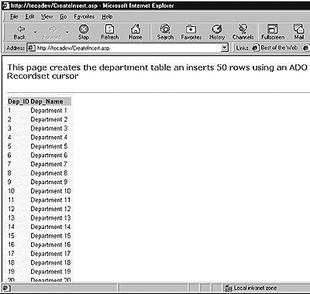Click the Dep_ID column header

click(x=18, y=101)
